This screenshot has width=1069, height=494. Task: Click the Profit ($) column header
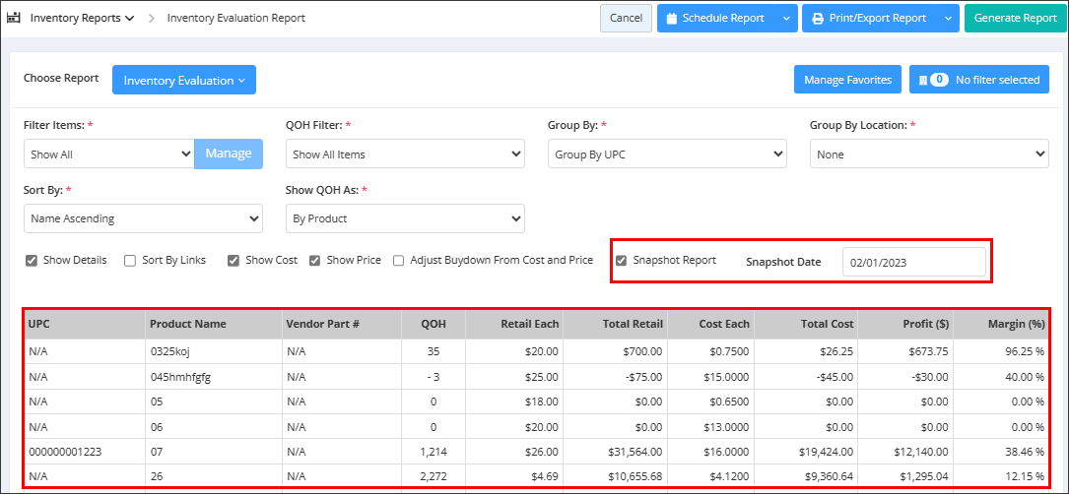pyautogui.click(x=905, y=325)
